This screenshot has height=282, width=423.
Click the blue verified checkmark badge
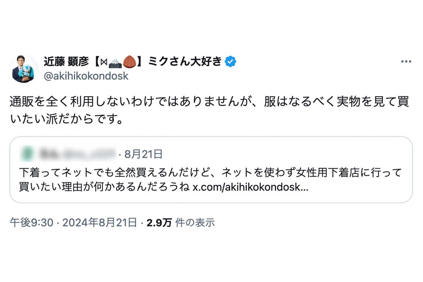tap(230, 61)
